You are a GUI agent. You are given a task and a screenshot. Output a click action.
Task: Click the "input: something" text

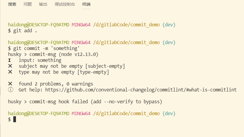point(40,60)
